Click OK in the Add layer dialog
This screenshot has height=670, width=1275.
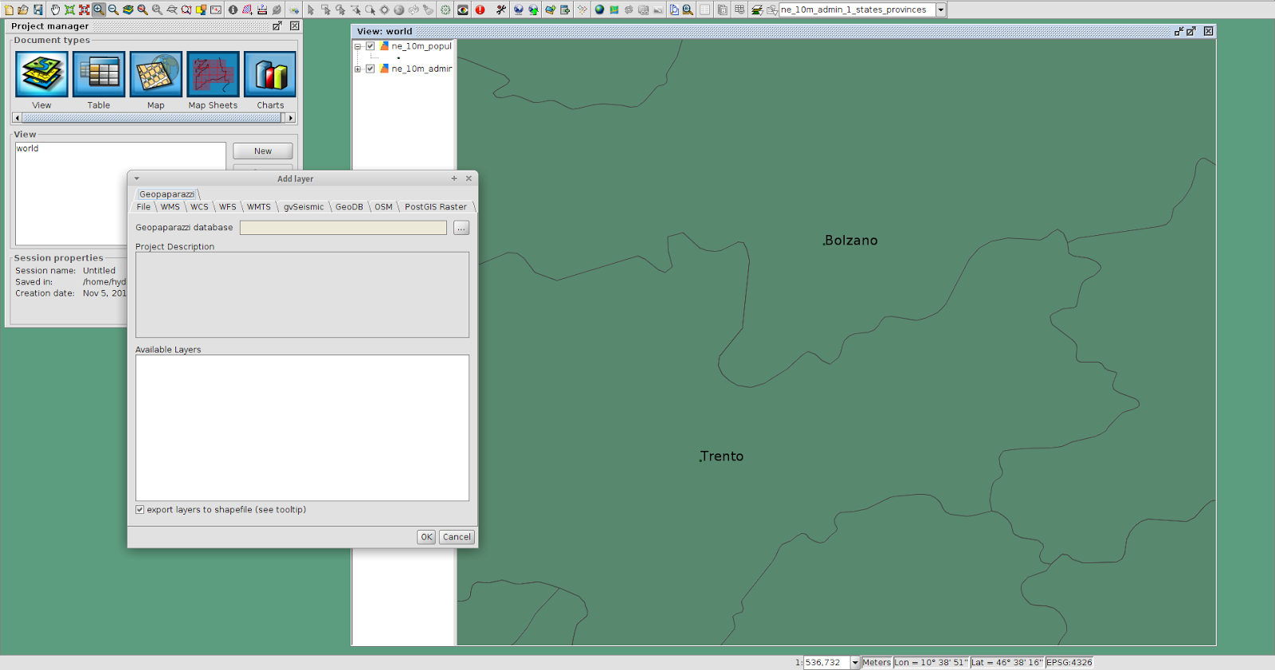coord(426,537)
